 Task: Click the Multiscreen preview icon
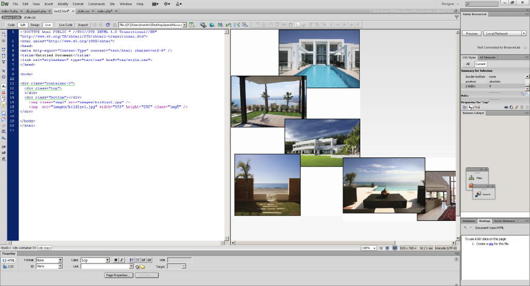[x=203, y=25]
